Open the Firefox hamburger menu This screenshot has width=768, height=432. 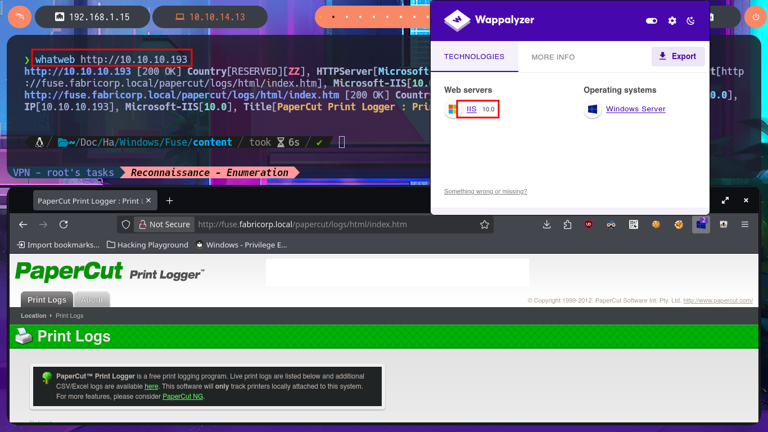745,224
